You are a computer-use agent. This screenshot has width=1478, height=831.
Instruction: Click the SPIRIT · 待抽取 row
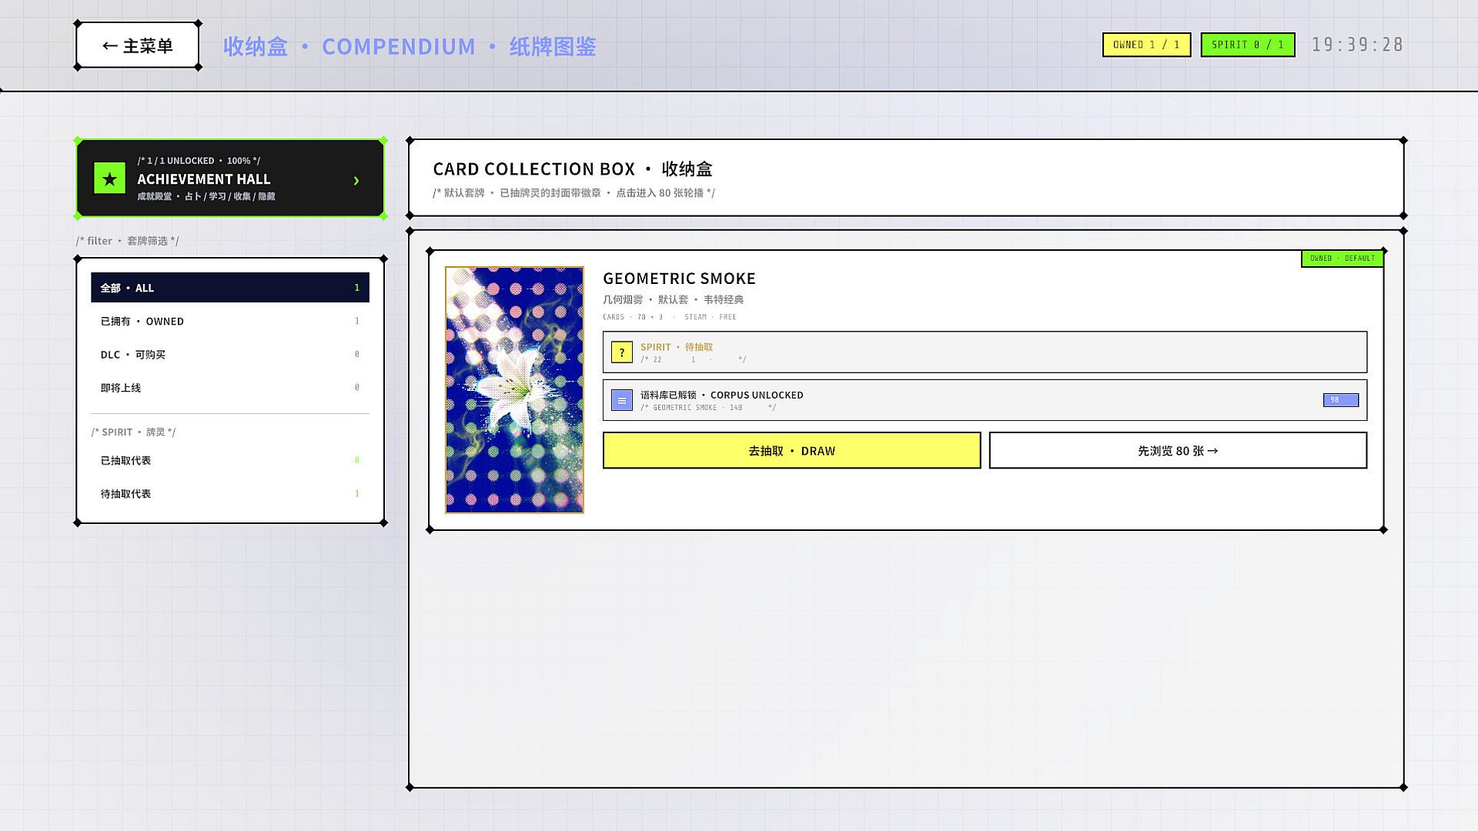985,352
